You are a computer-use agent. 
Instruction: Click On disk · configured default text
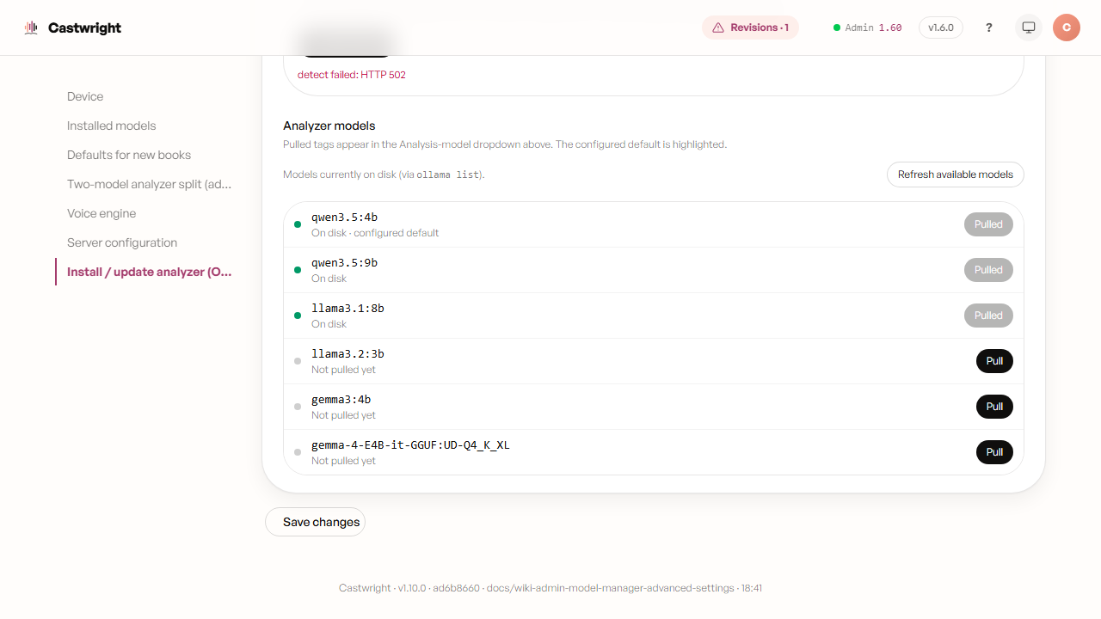tap(375, 233)
